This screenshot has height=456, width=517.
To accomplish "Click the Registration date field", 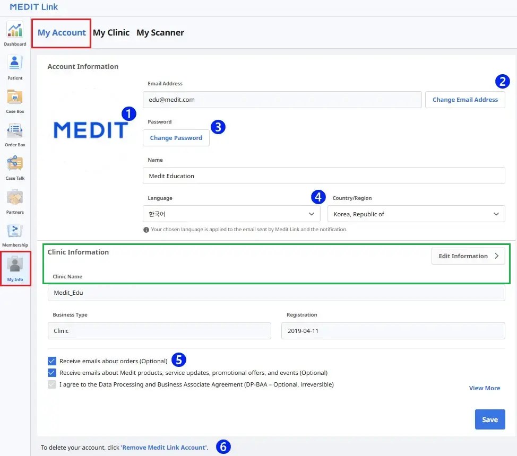I will 393,331.
